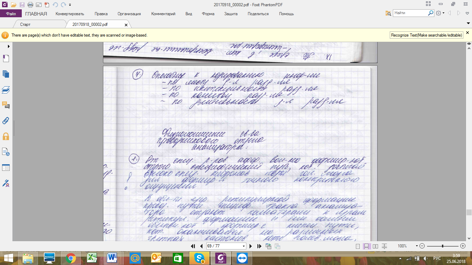
Task: Dismiss the yellow notification bar
Action: (x=468, y=32)
